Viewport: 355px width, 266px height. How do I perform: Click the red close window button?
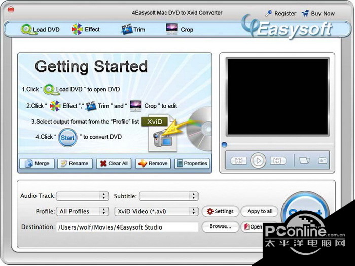coord(11,10)
